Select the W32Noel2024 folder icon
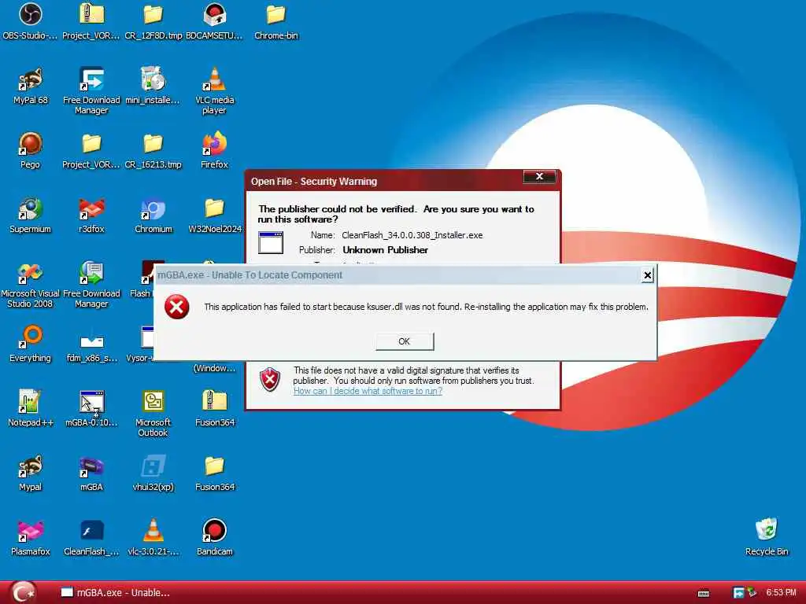The width and height of the screenshot is (806, 604). click(x=214, y=215)
